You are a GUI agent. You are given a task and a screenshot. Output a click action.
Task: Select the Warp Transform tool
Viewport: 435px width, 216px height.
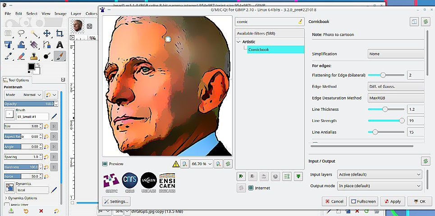click(21, 45)
